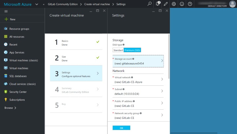Click the OK button
237x134 pixels.
[x=121, y=128]
